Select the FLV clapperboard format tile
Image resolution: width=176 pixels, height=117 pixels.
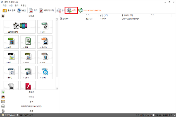click(11, 85)
